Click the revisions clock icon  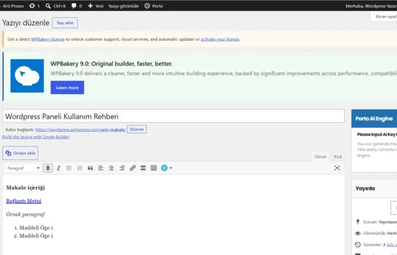coord(358,245)
